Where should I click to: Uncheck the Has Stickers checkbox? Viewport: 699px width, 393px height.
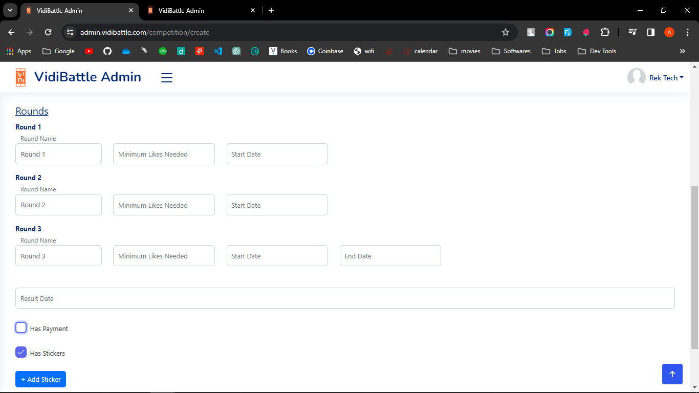click(x=21, y=352)
